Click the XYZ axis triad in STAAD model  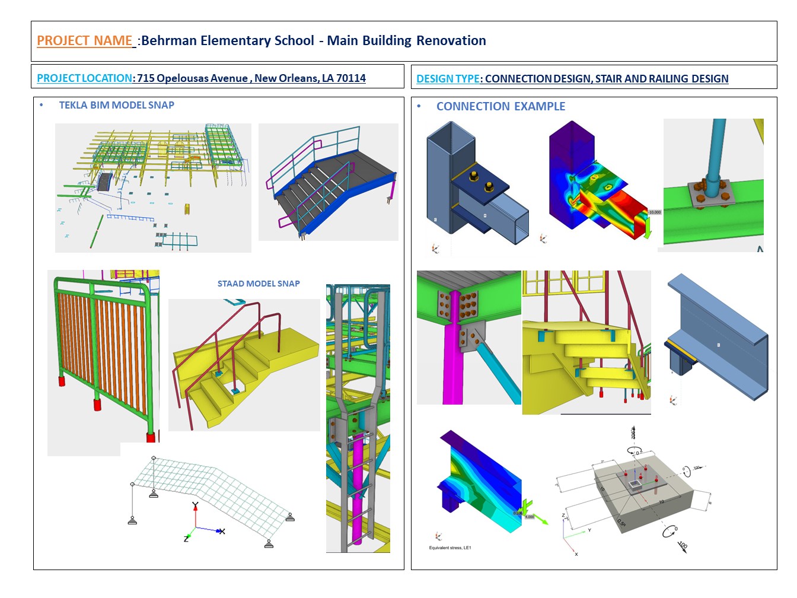click(200, 524)
